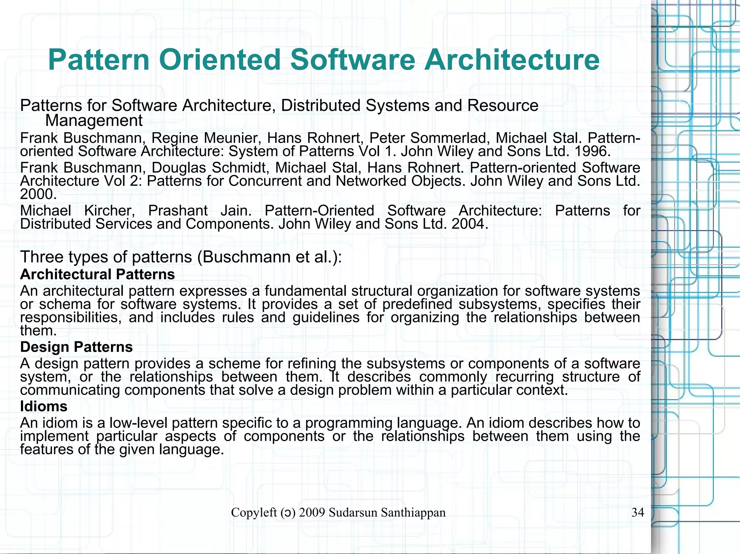This screenshot has height=554, width=740.
Task: Click the line 'responsibilities, and includes rules and guidelines'
Action: pos(330,318)
